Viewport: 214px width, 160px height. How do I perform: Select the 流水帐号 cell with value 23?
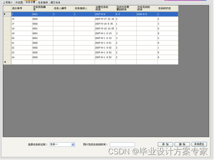tap(22, 52)
